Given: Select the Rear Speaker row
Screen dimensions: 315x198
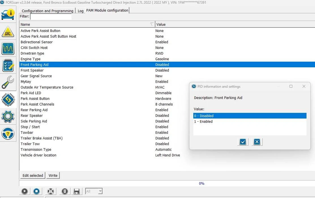Looking at the screenshot, I should click(104, 115).
